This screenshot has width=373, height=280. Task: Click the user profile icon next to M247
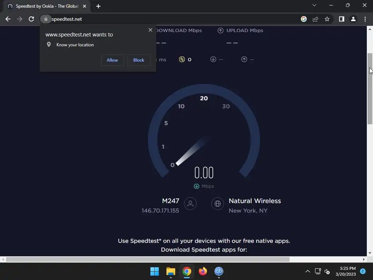click(x=190, y=203)
